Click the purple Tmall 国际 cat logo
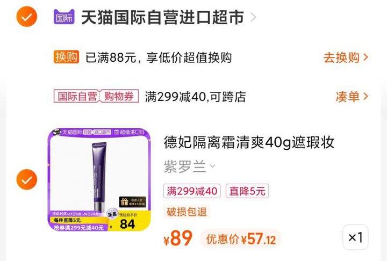The width and height of the screenshot is (387, 261). click(x=64, y=17)
